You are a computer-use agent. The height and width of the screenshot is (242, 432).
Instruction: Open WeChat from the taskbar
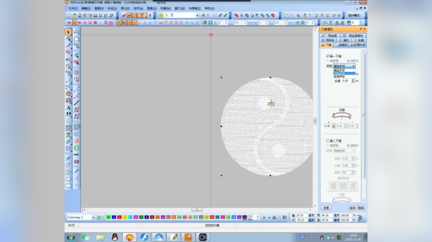(x=85, y=237)
